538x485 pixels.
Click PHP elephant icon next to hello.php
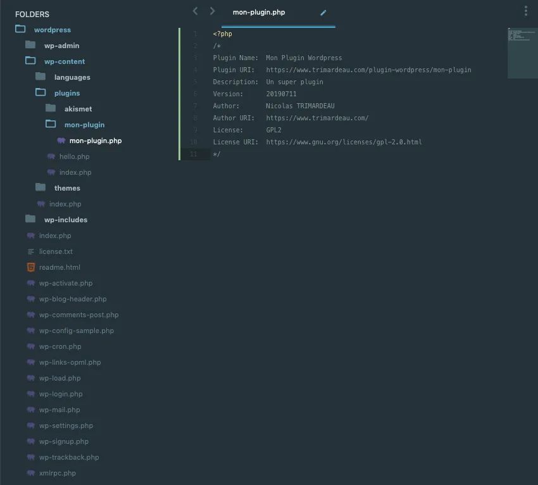(51, 156)
